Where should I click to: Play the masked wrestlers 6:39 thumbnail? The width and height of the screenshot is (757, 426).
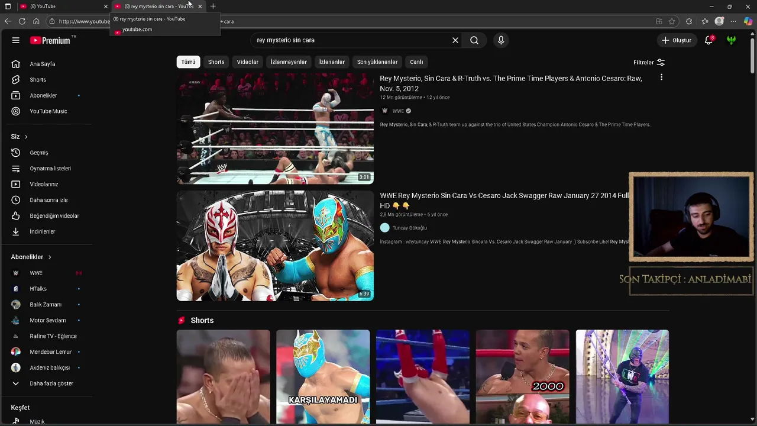tap(275, 246)
